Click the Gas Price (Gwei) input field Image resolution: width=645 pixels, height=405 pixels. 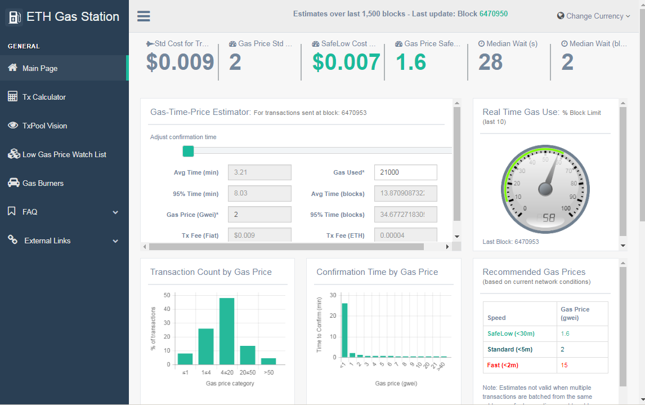259,215
